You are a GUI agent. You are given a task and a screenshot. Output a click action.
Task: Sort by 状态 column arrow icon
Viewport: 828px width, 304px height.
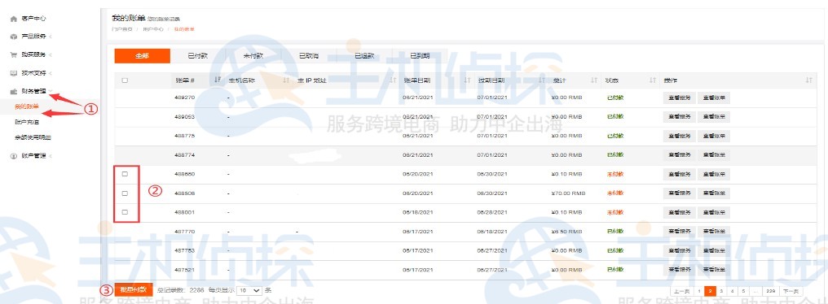[652, 80]
